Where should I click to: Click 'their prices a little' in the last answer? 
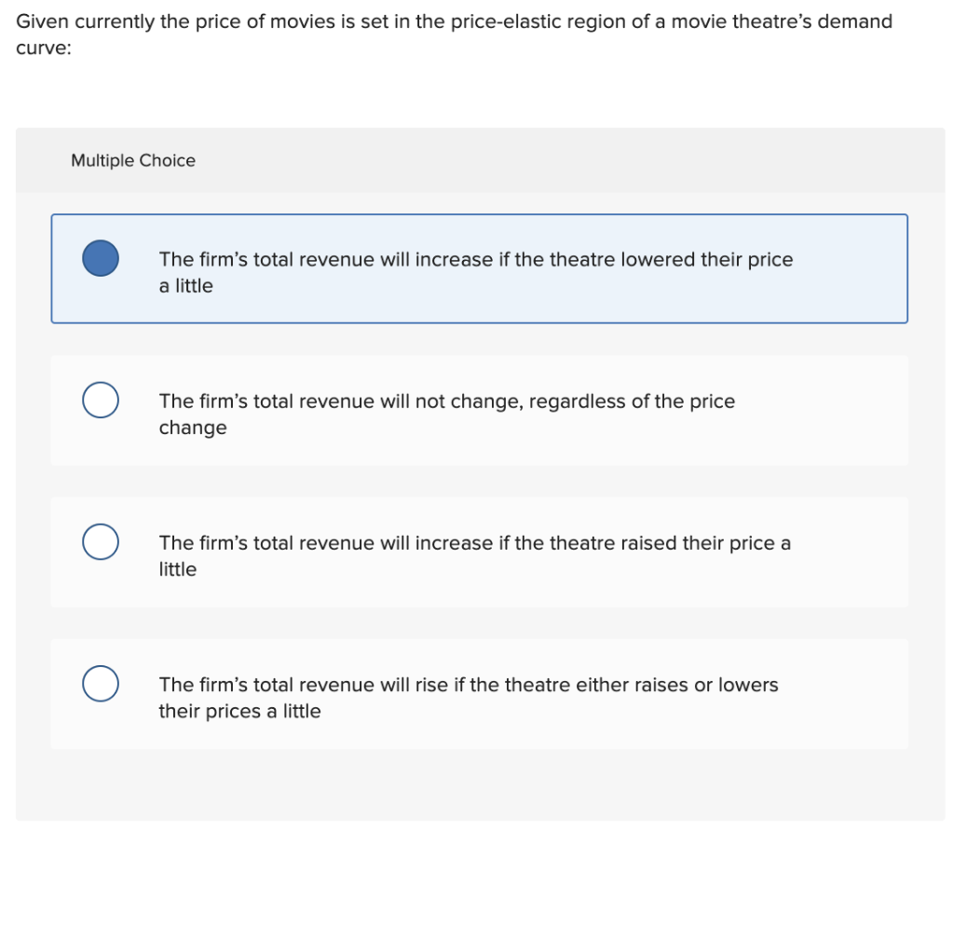point(239,711)
